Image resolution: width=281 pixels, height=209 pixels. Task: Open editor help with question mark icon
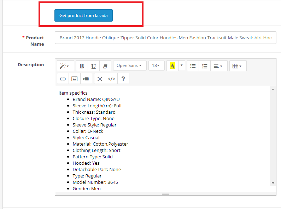(x=123, y=79)
